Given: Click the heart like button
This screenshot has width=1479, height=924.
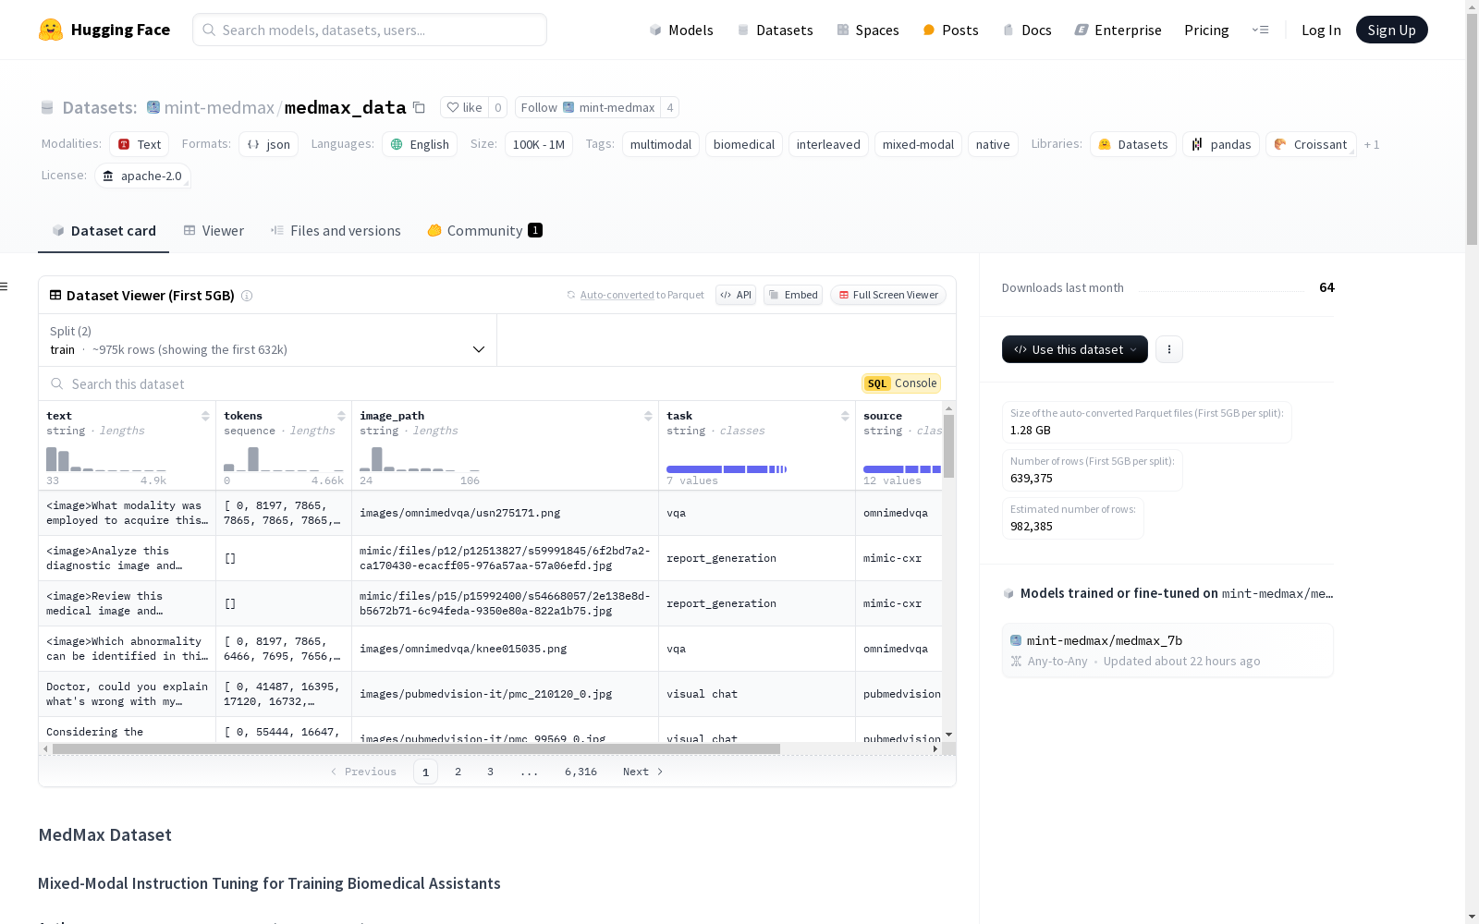Looking at the screenshot, I should 464,107.
